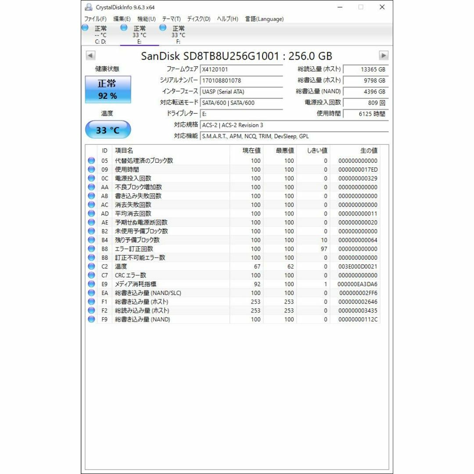Click total NAND writes value 4396 GB
The image size is (474, 474).
tap(366, 92)
